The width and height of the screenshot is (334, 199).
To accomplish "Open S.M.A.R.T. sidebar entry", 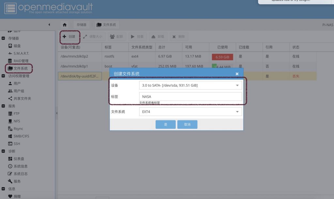I will 21,54.
